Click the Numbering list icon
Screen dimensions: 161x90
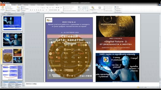53,8
